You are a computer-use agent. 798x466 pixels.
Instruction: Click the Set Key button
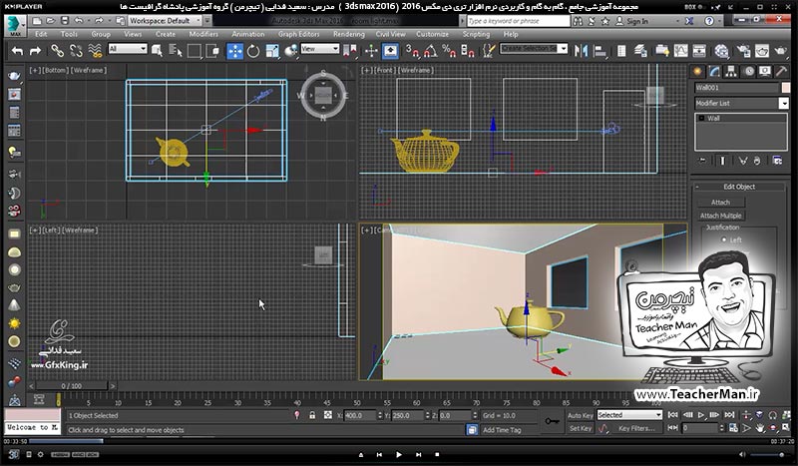coord(581,429)
